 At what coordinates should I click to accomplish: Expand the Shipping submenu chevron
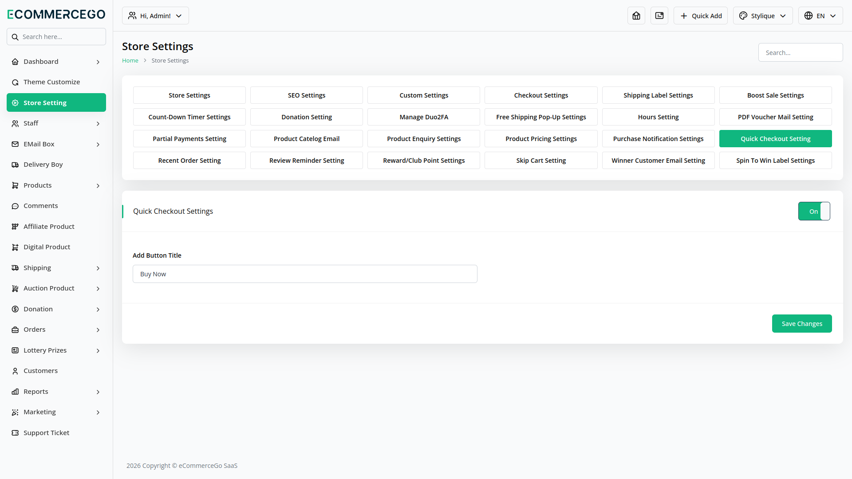(x=98, y=268)
